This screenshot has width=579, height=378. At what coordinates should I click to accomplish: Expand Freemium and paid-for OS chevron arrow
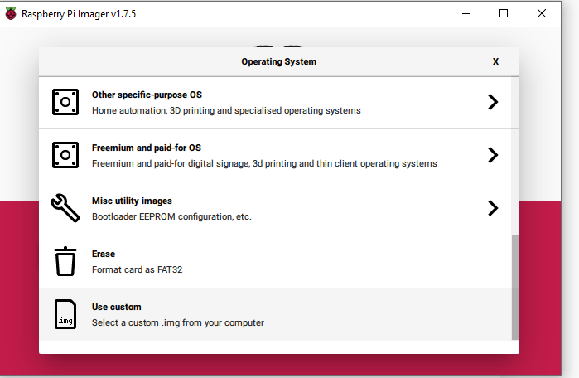pyautogui.click(x=493, y=155)
